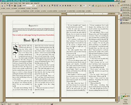Open the Format menu
This screenshot has width=131, height=105.
pyautogui.click(x=16, y=3)
